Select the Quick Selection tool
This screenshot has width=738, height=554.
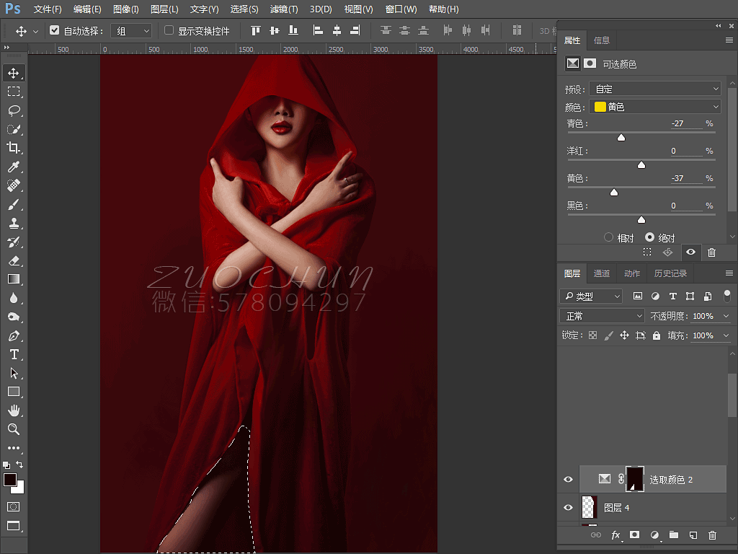click(14, 129)
